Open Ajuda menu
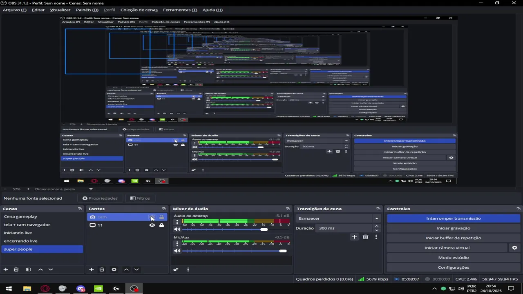This screenshot has width=523, height=294. click(x=212, y=10)
